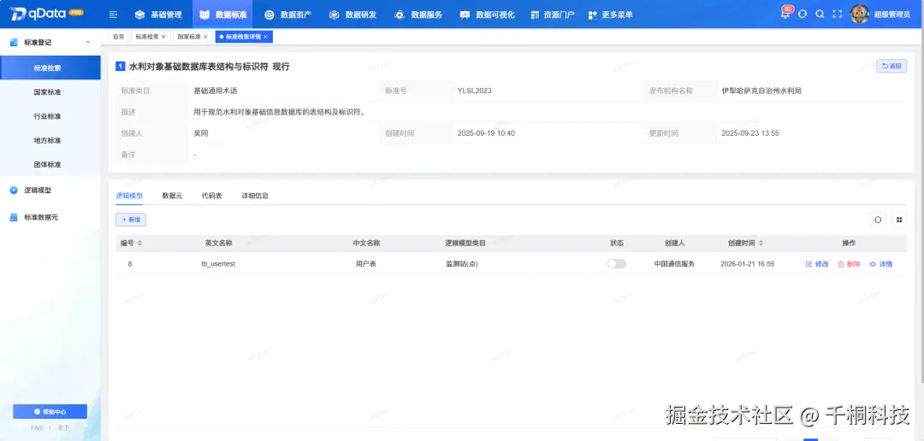This screenshot has height=441, width=924.
Task: Click standard number YLSL2023 value
Action: click(474, 91)
